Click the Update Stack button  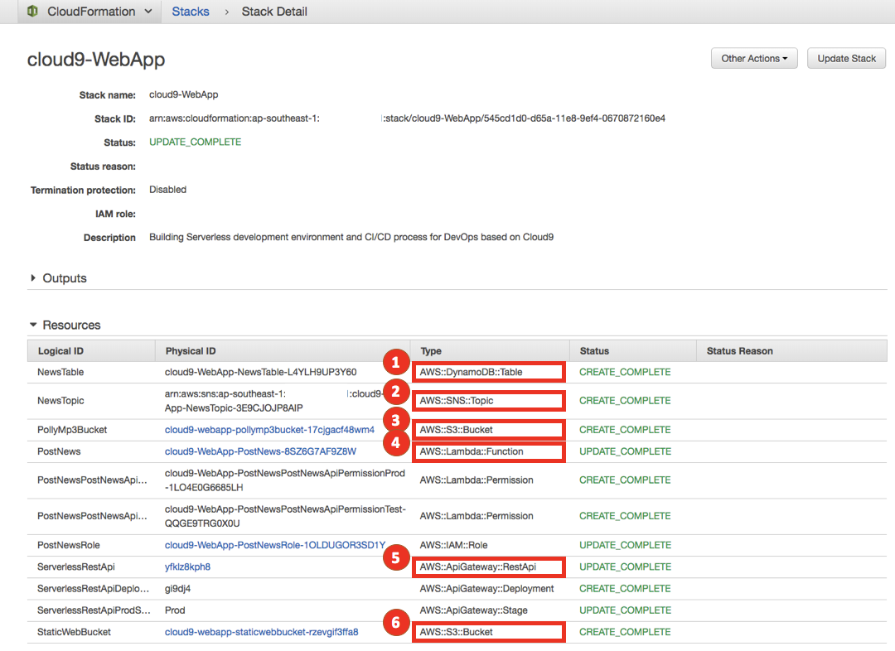pyautogui.click(x=846, y=58)
